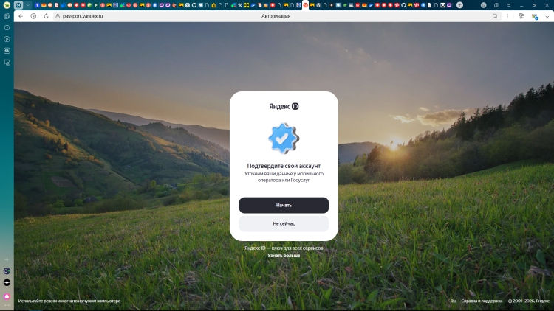
Task: Open the sidebar round icon above the star
Action: (x=7, y=270)
